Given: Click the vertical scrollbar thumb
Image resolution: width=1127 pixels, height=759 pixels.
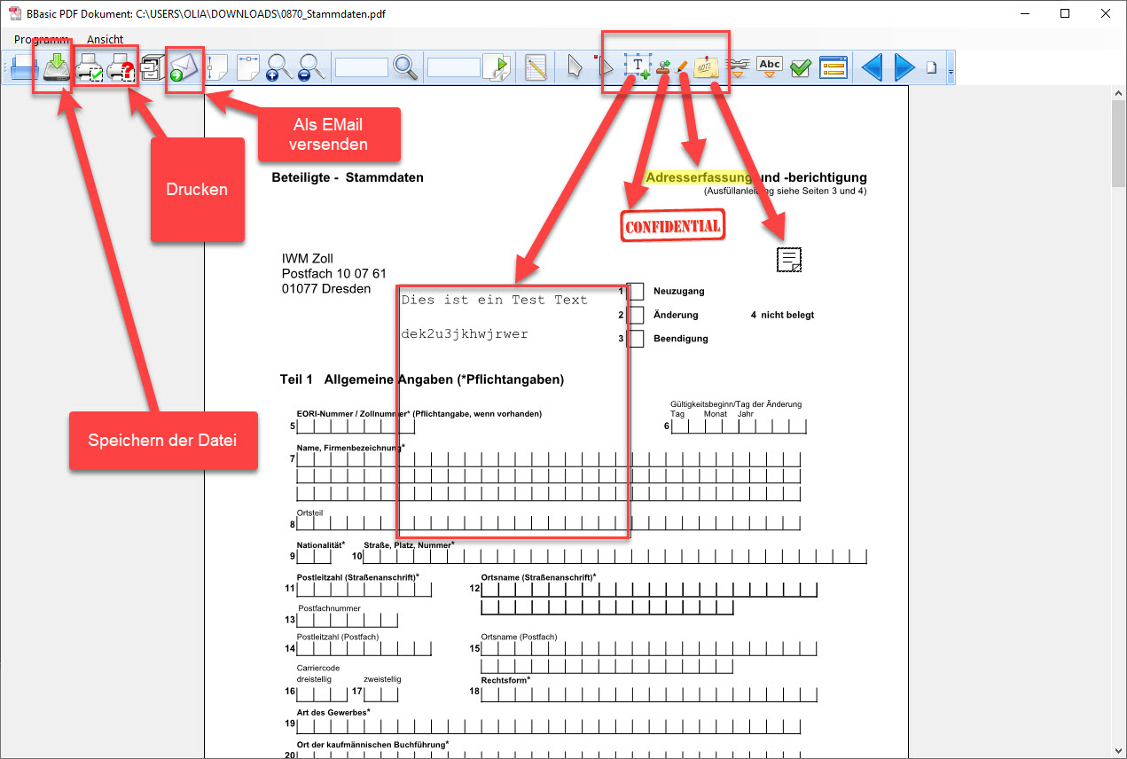Looking at the screenshot, I should coord(1119,142).
